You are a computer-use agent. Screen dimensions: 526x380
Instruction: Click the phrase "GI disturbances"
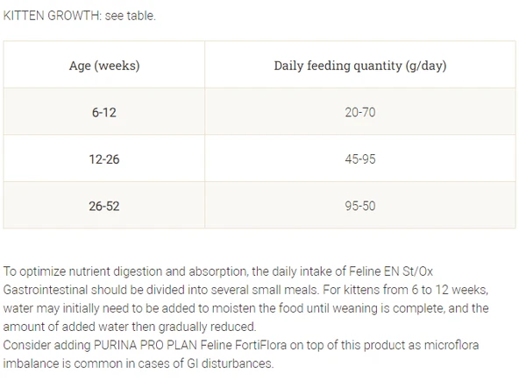pos(238,363)
